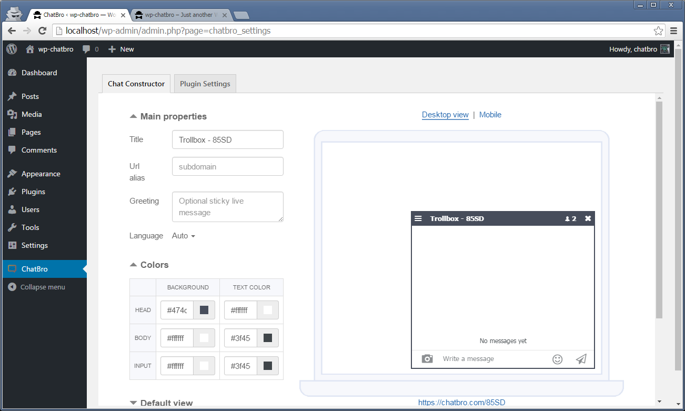Click the Title input field
685x411 pixels.
coord(228,140)
